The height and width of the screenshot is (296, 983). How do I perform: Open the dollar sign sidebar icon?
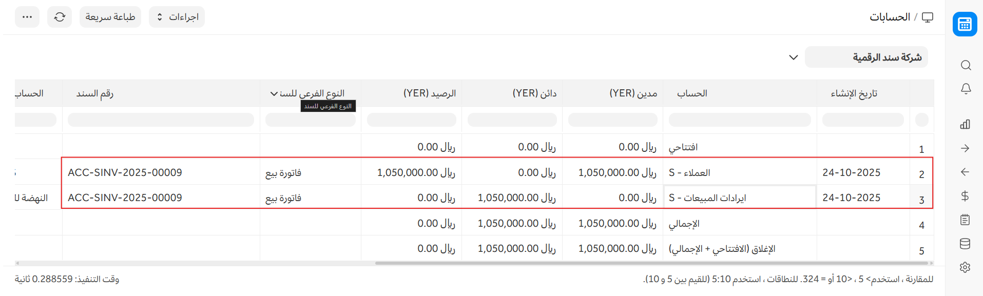coord(965,196)
